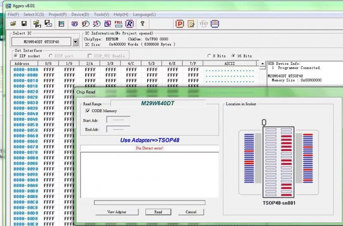Click the open file folder icon
The width and height of the screenshot is (343, 226).
pos(13,24)
